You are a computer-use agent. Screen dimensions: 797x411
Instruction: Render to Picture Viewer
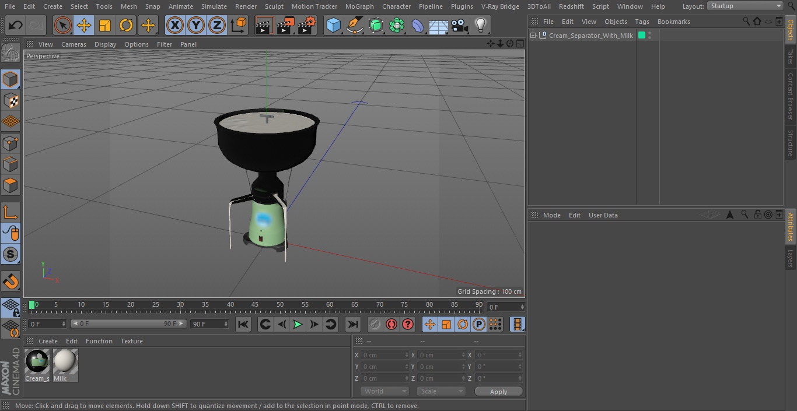(x=285, y=26)
